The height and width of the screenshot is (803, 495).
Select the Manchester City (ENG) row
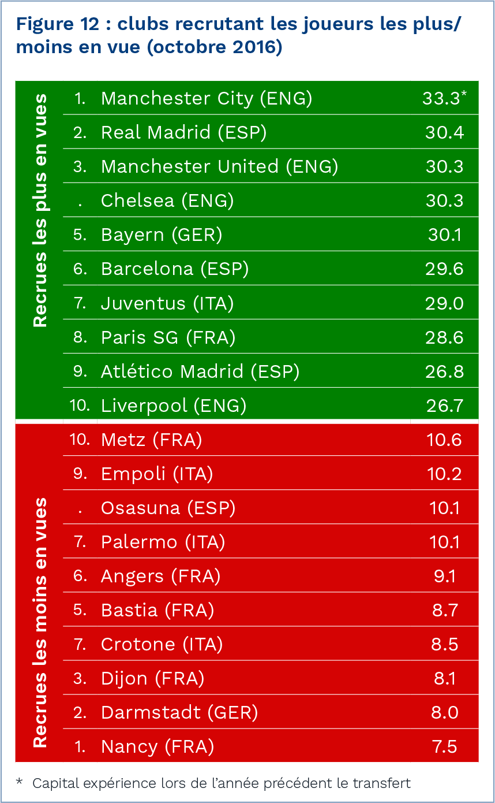tap(206, 99)
